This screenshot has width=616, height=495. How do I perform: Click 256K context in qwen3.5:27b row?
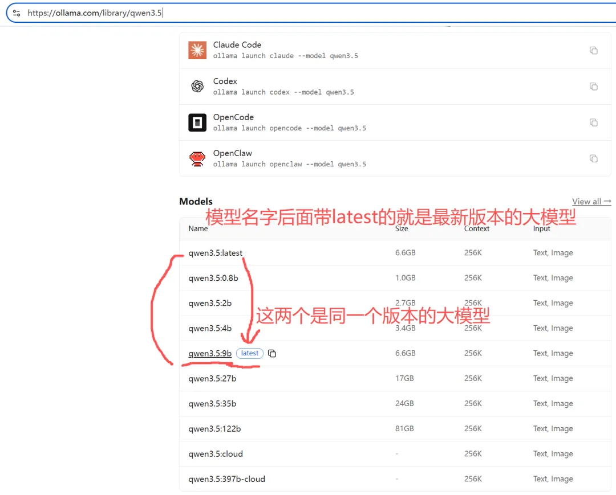(x=473, y=378)
